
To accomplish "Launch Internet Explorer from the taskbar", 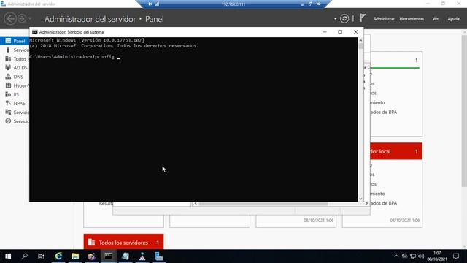I will (x=58, y=256).
